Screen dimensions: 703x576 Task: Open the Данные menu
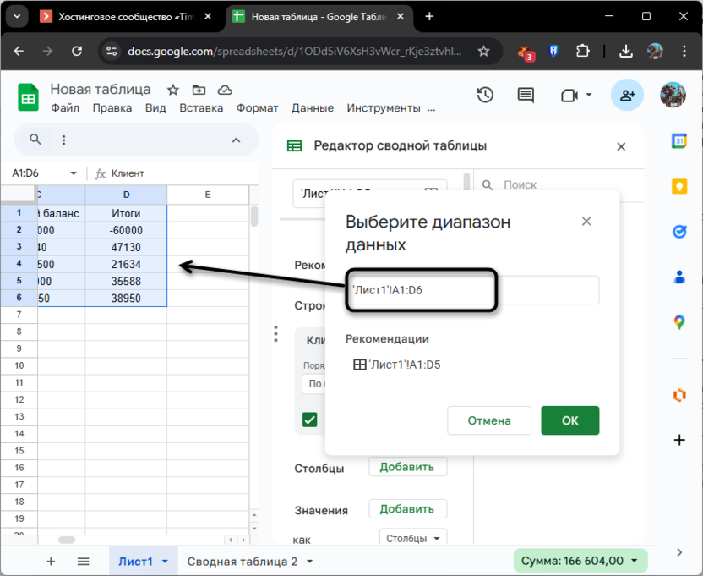click(x=313, y=108)
